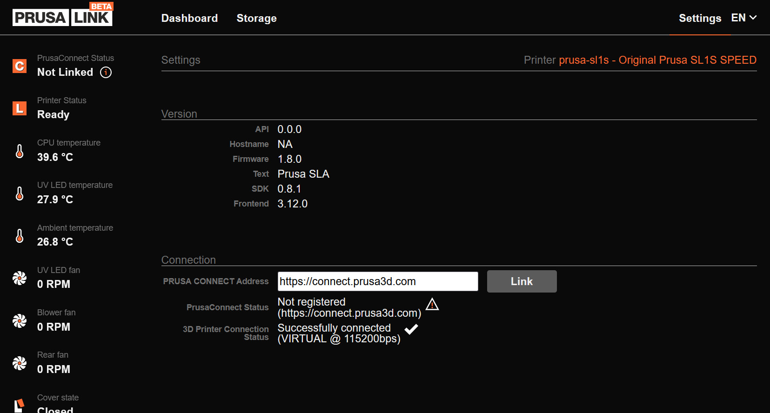770x413 pixels.
Task: Click the UV LED fan icon
Action: point(20,278)
